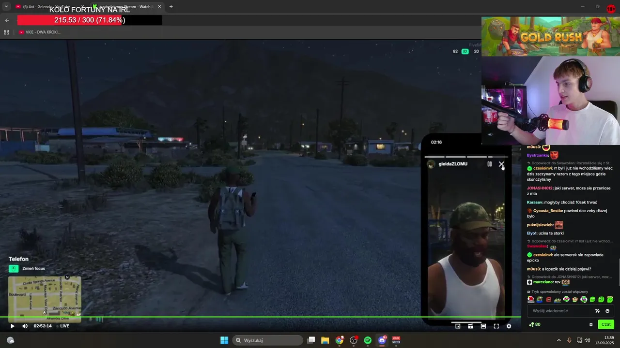View the 80 channel points balance
The image size is (620, 348).
pos(535,324)
